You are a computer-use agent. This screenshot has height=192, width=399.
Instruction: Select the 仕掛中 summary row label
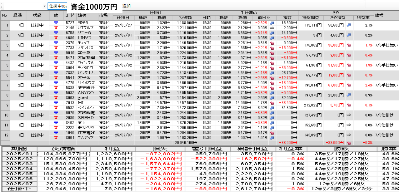[19, 189]
